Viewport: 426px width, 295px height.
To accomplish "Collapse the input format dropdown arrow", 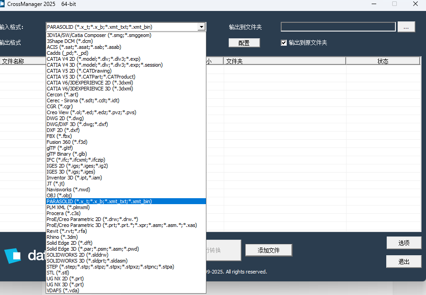I will coord(201,27).
